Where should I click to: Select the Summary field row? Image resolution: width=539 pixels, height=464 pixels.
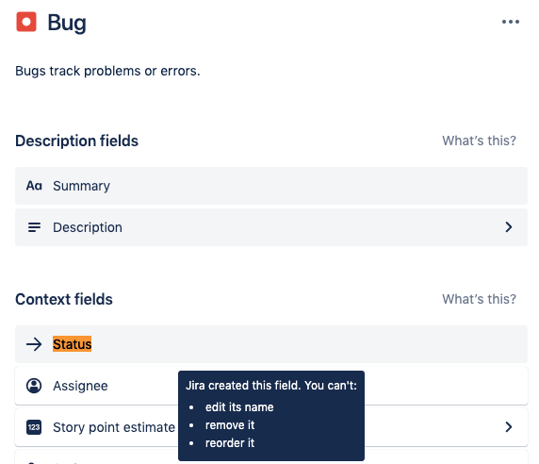(271, 186)
